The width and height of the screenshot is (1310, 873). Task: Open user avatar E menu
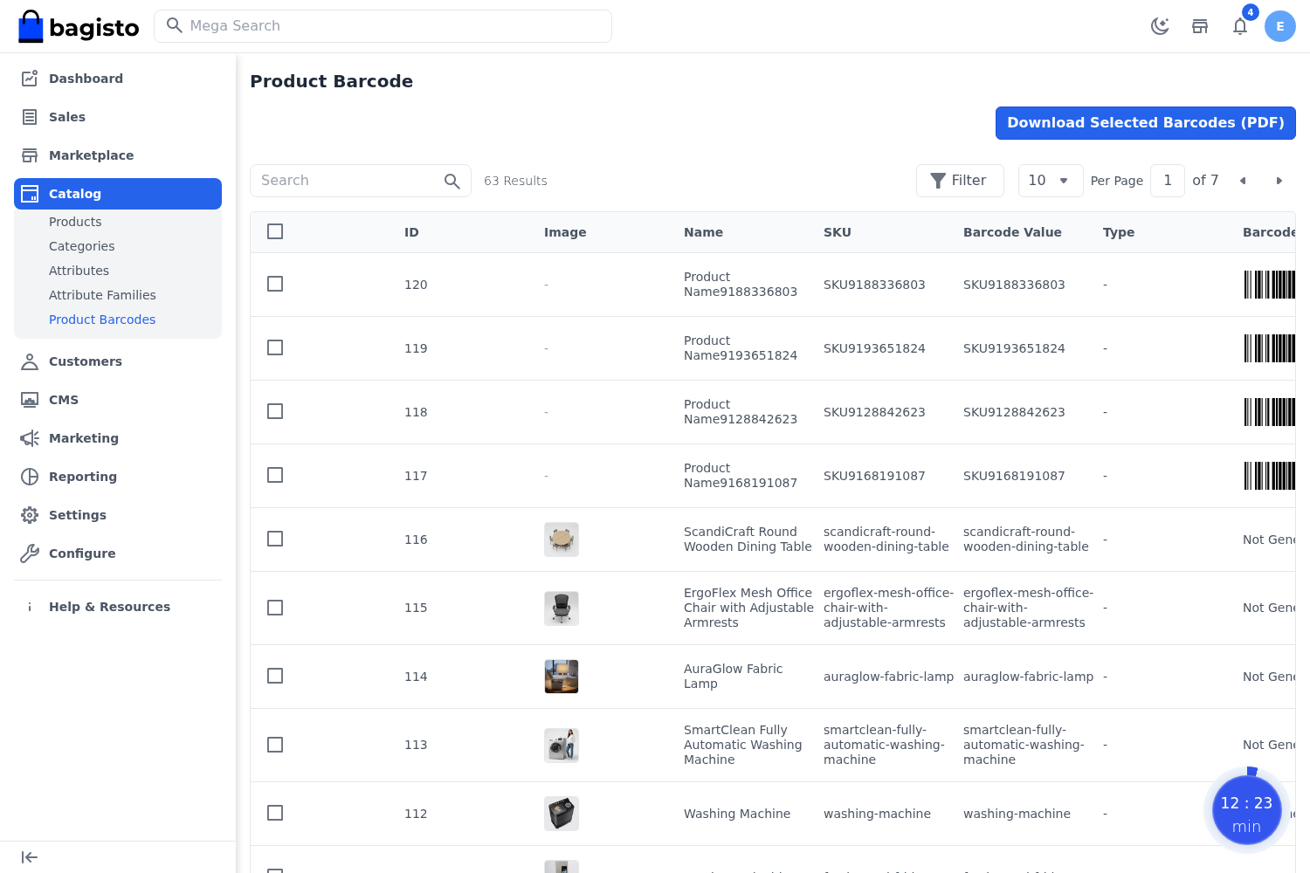tap(1280, 26)
